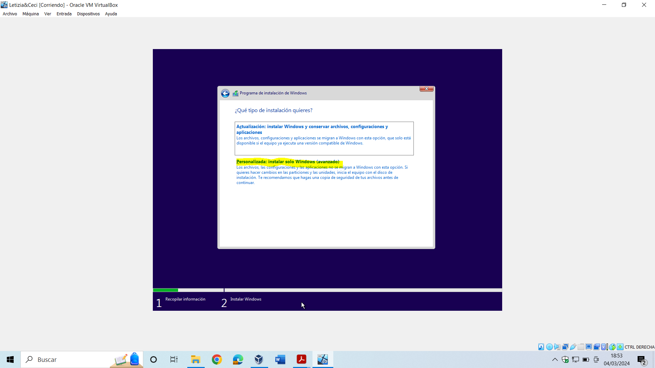Open Google Chrome from the taskbar
This screenshot has width=655, height=368.
tap(217, 359)
